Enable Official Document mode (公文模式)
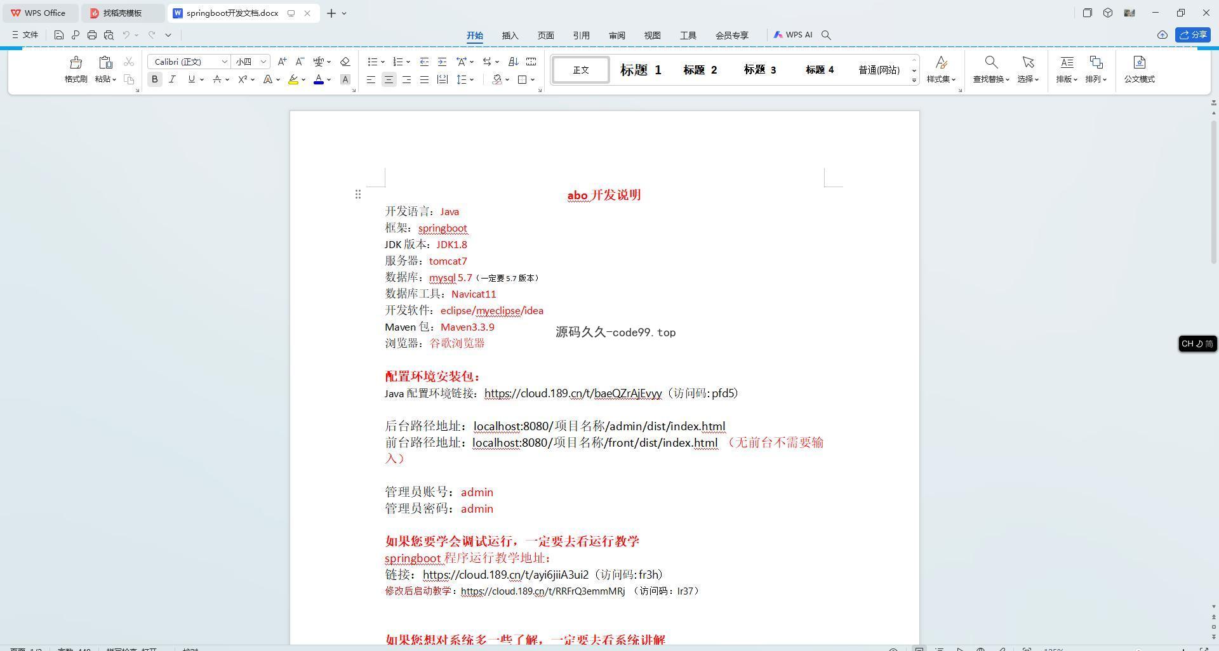The image size is (1219, 651). [1139, 69]
